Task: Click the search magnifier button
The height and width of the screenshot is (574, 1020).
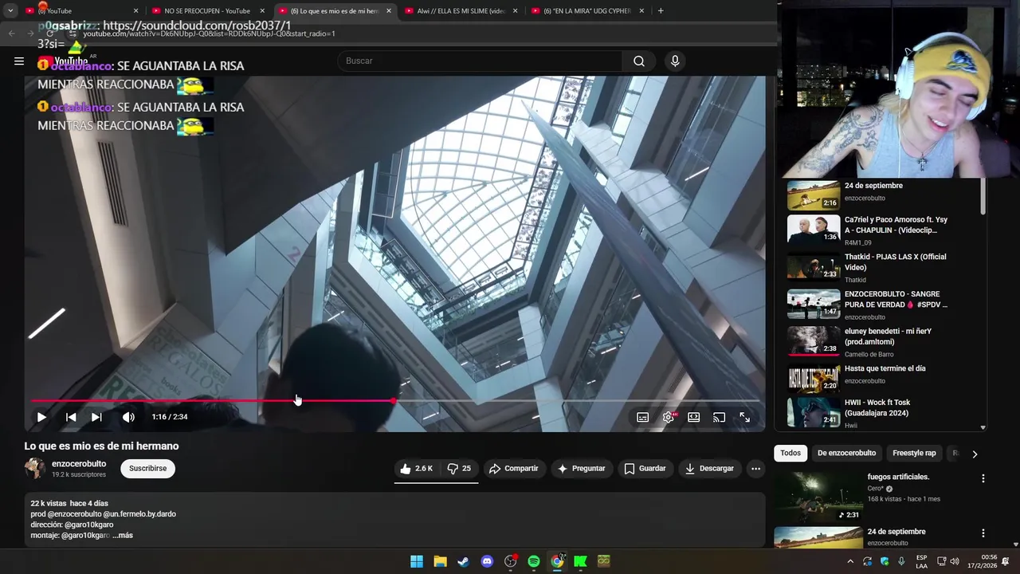Action: point(639,61)
